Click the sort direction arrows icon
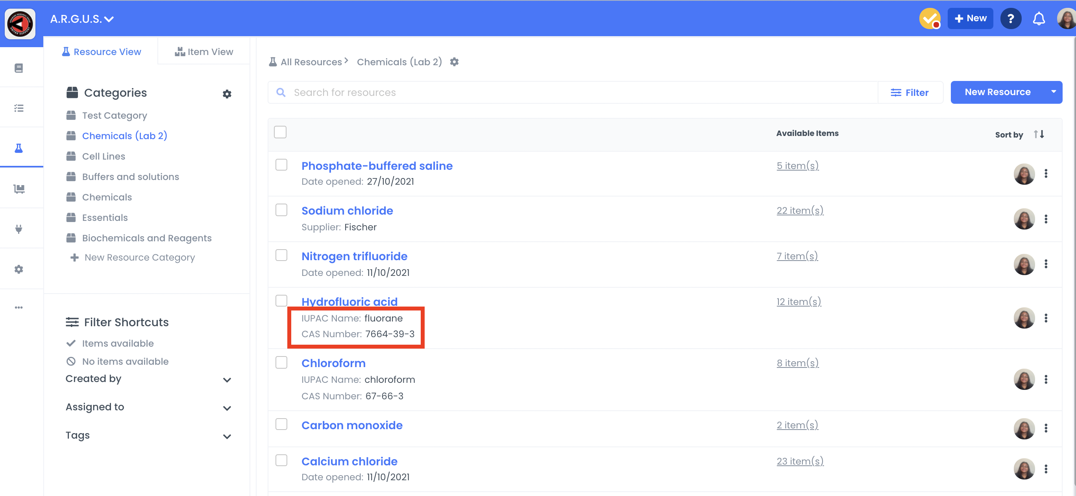The height and width of the screenshot is (496, 1076). (1039, 134)
